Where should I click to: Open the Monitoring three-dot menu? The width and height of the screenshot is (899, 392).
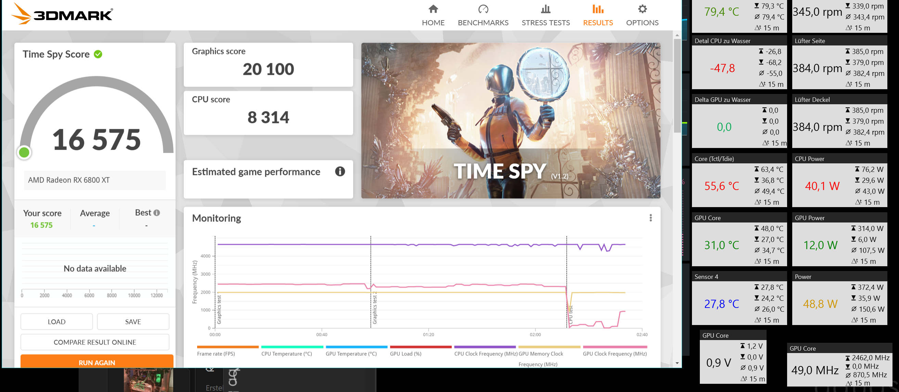pos(651,218)
